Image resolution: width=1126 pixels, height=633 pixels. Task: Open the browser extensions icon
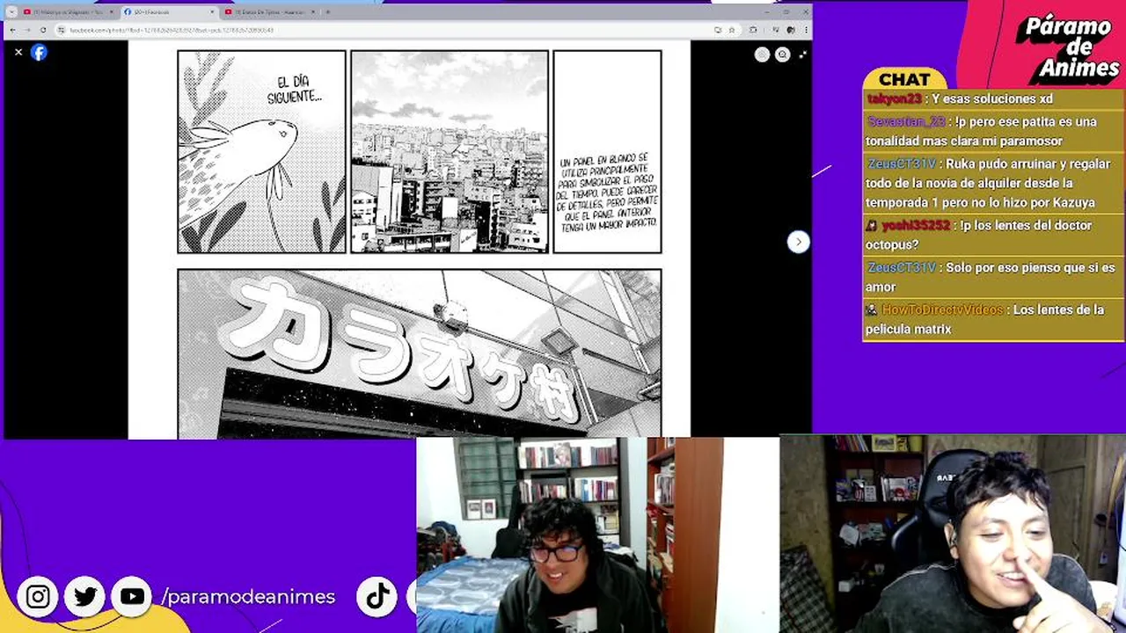(753, 30)
